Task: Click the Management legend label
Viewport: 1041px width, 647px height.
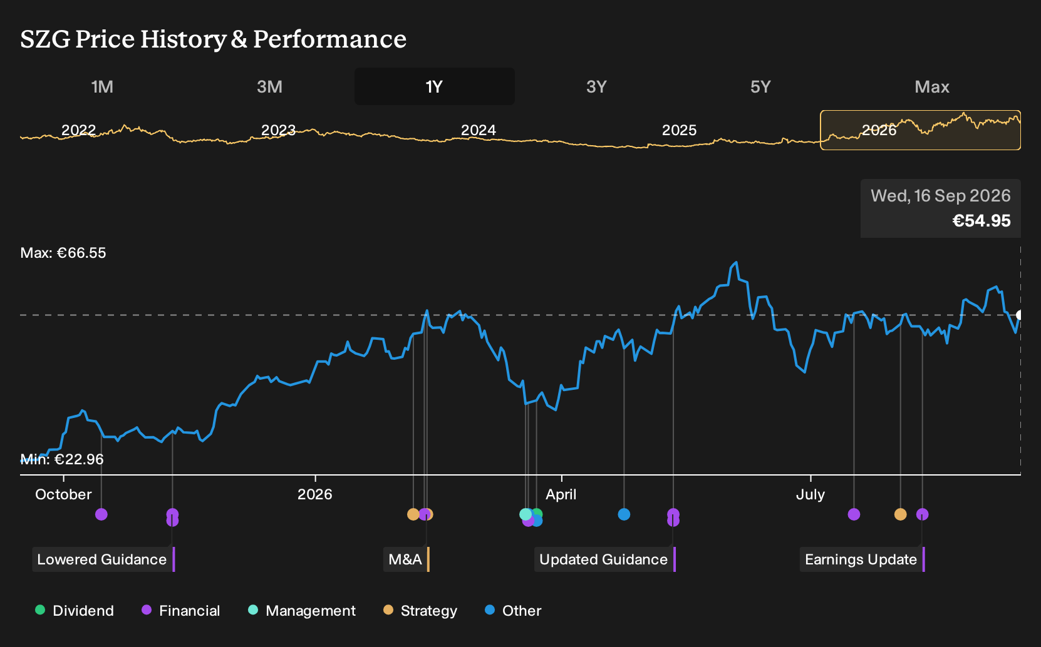Action: pos(311,611)
